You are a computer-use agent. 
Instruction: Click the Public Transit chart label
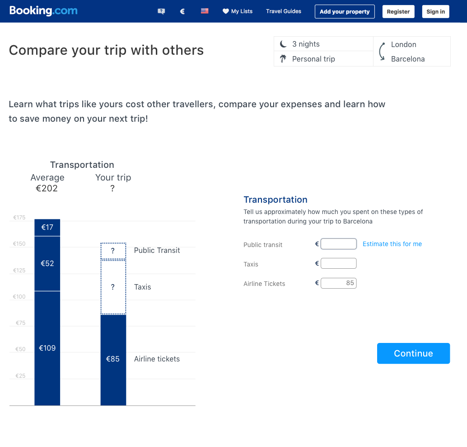(157, 250)
